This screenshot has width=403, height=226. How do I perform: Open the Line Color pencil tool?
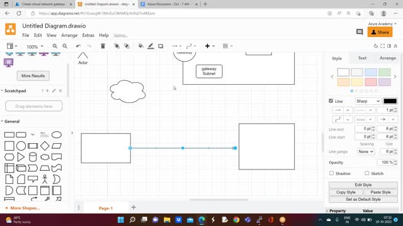tap(150, 46)
